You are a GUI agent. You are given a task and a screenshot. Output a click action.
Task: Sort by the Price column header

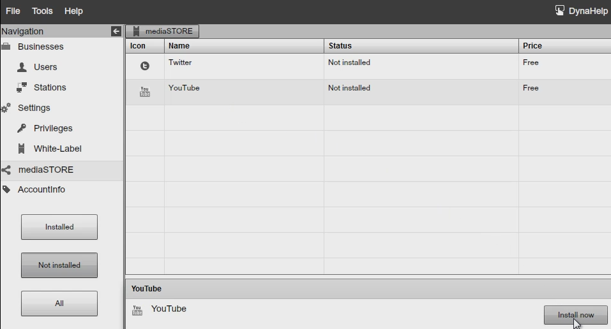point(564,46)
